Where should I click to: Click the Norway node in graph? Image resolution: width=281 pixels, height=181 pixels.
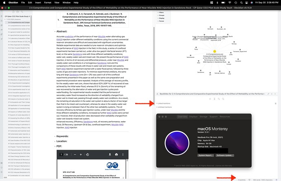[x=234, y=42]
